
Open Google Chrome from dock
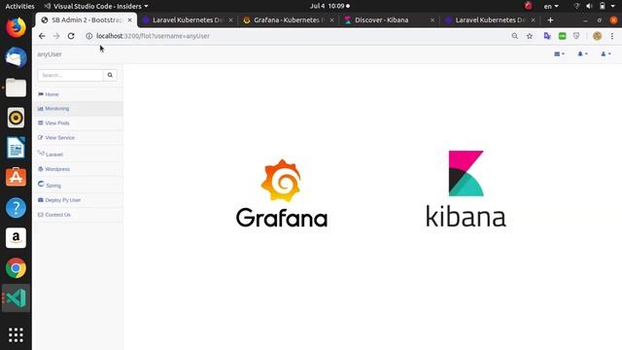(x=16, y=268)
